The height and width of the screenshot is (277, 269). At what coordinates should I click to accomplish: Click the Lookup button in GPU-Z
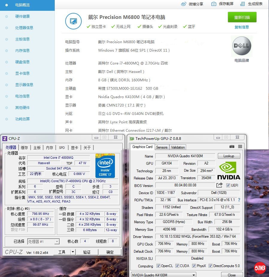click(x=229, y=156)
